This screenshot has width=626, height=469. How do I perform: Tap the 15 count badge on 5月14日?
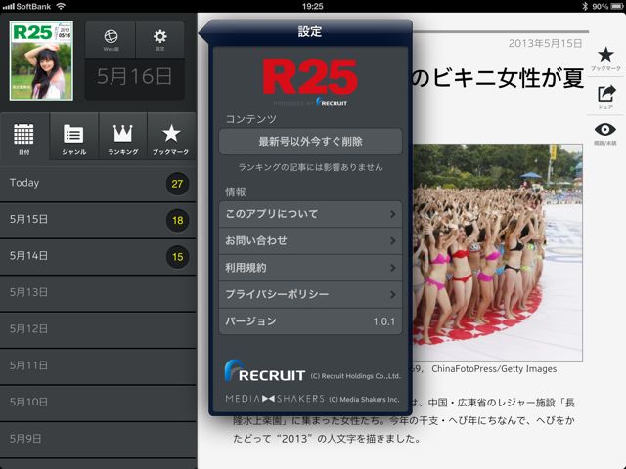(177, 257)
